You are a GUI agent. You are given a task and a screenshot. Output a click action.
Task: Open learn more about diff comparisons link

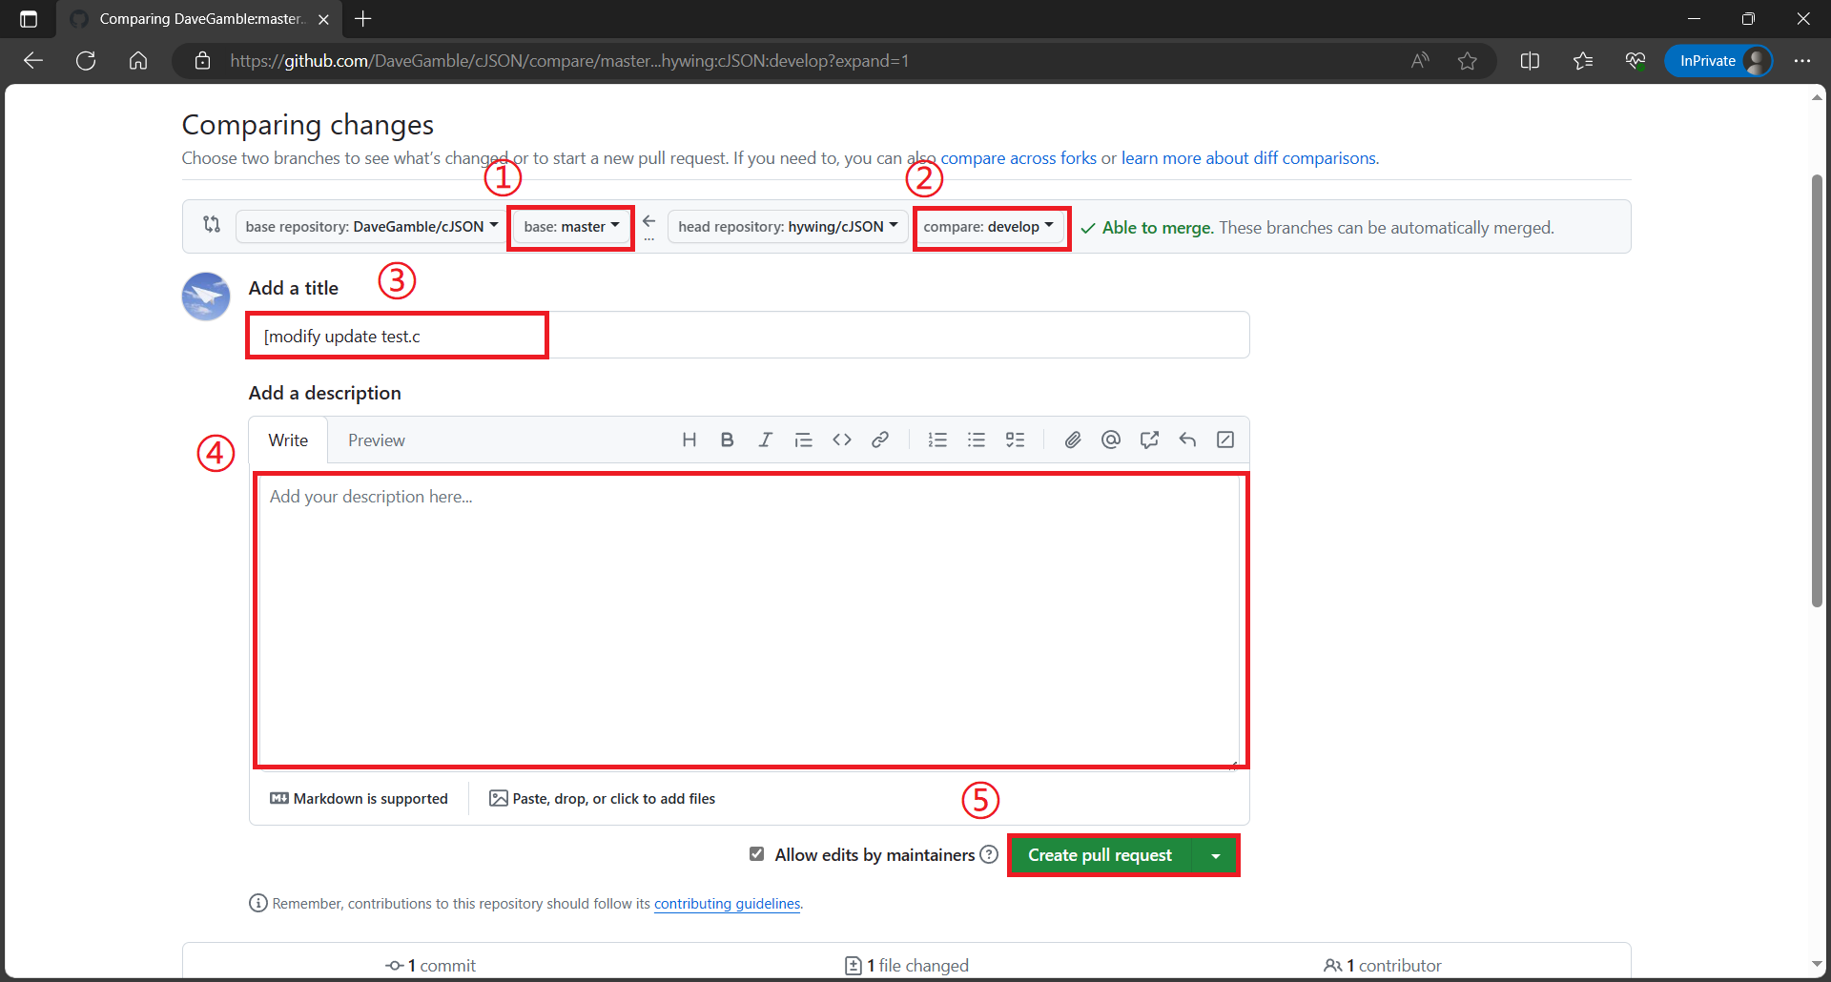click(1248, 158)
